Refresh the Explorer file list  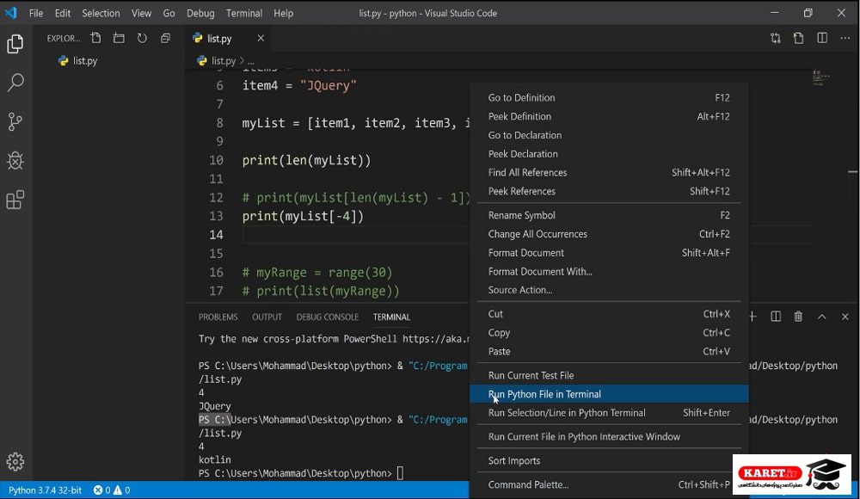coord(142,38)
